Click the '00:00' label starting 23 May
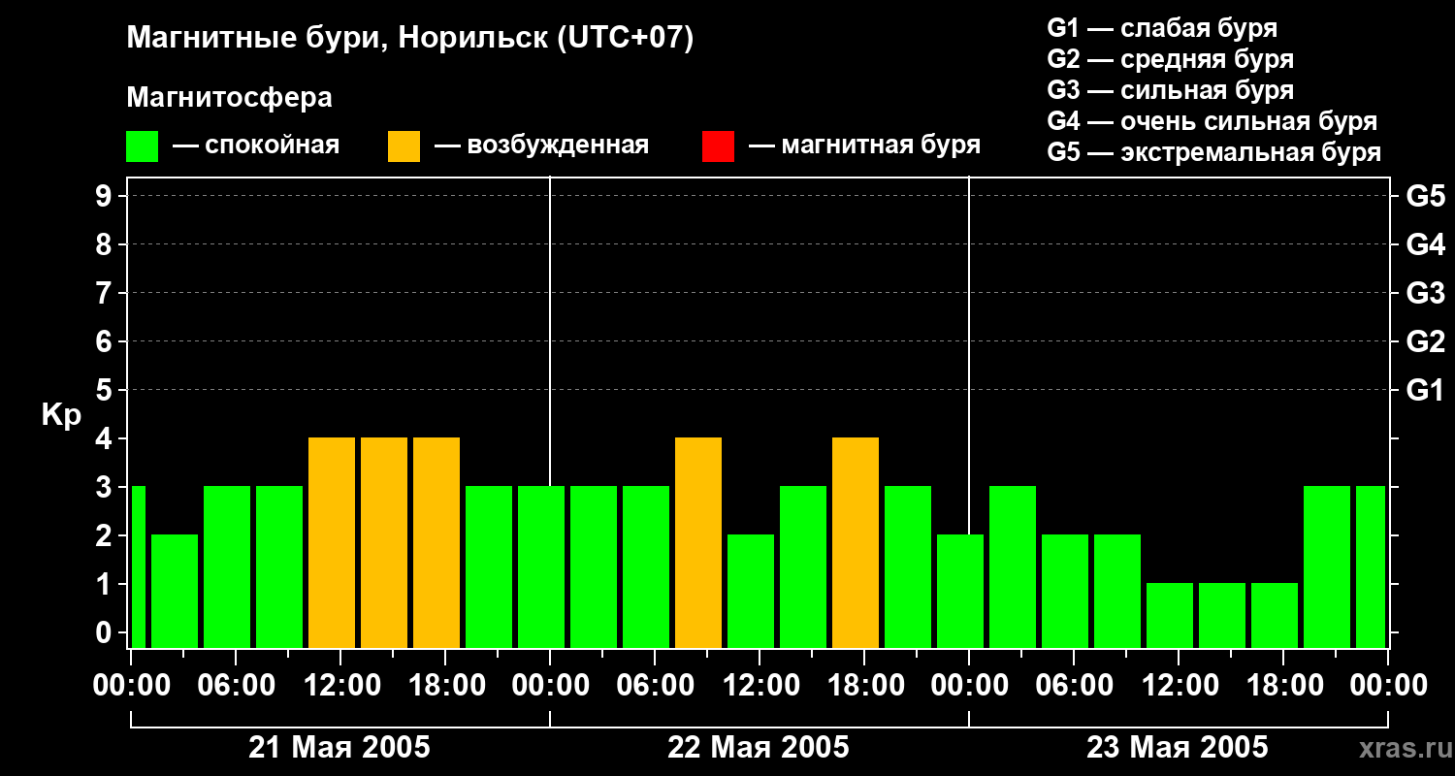The height and width of the screenshot is (776, 1455). (969, 686)
